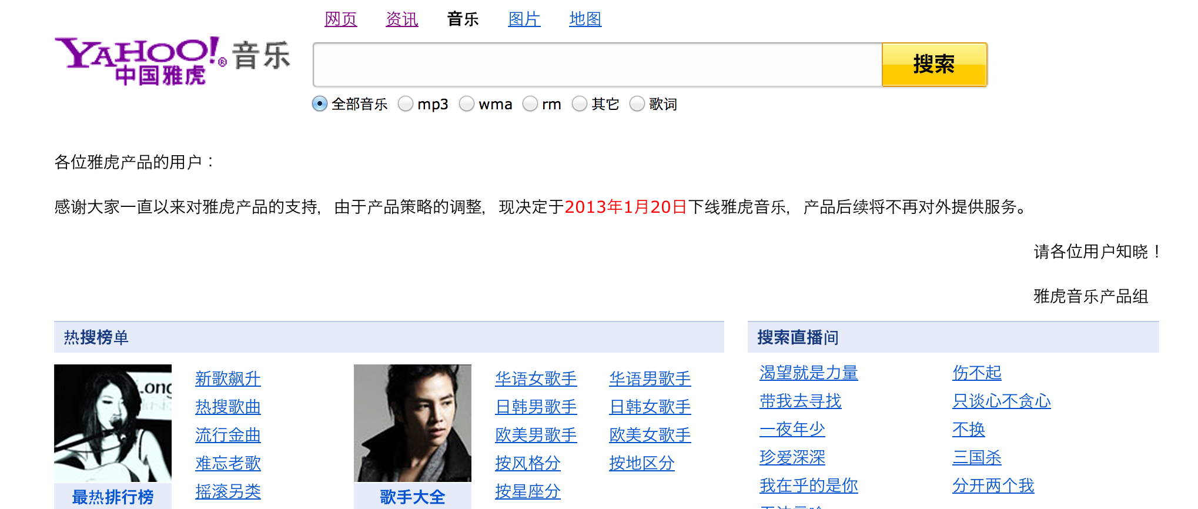Open the 流行金曲 link
This screenshot has width=1198, height=509.
(x=228, y=435)
